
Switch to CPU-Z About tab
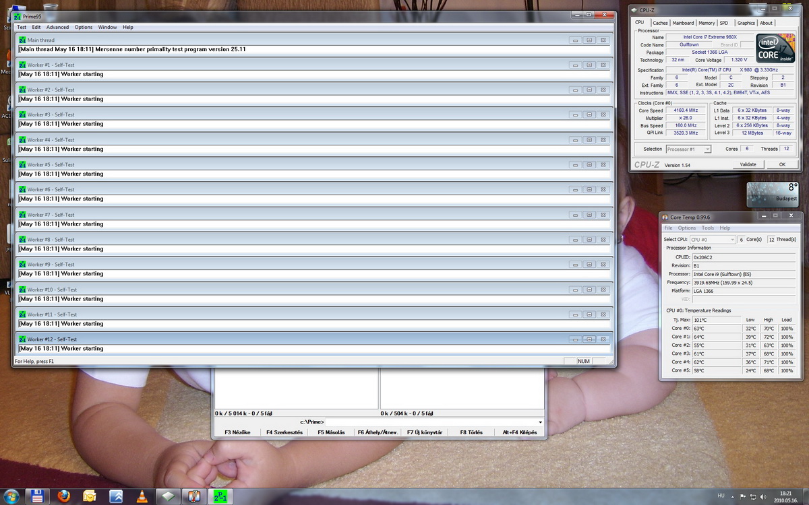767,23
